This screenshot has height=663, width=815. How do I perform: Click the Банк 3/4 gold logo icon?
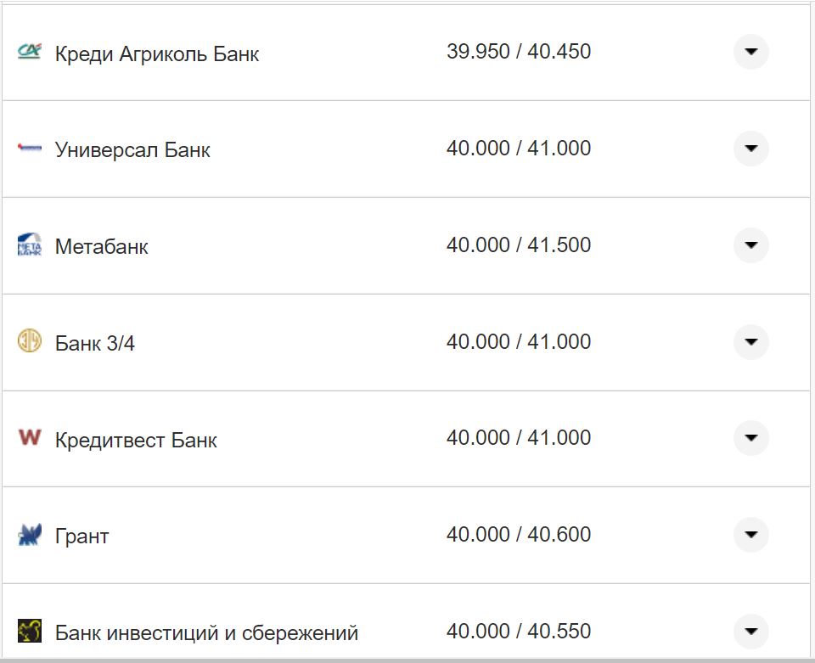tap(29, 342)
